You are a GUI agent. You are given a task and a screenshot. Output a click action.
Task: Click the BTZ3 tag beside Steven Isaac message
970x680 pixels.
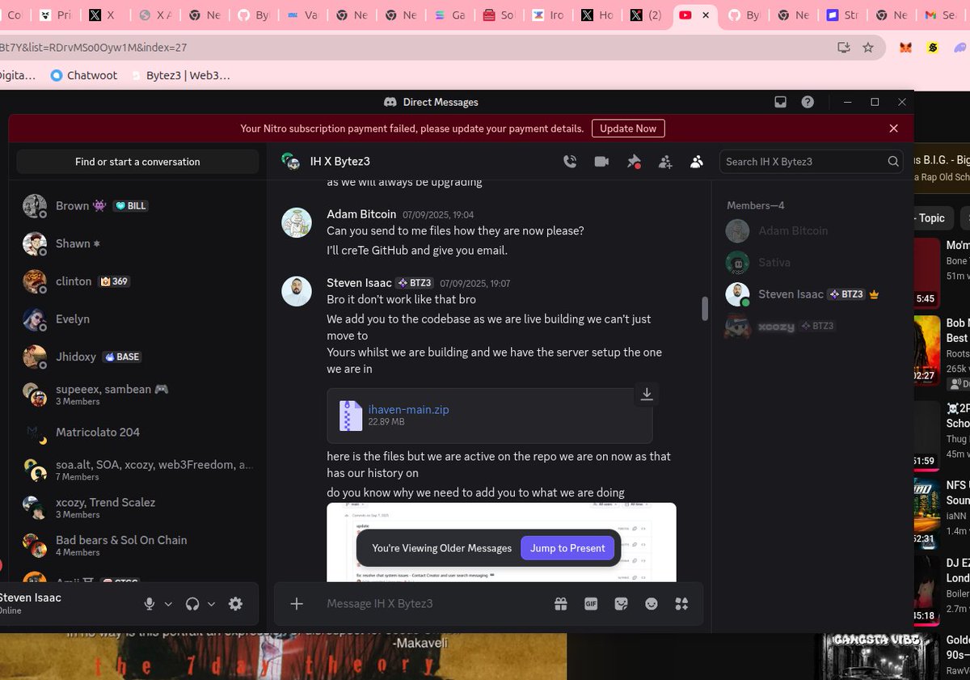414,283
